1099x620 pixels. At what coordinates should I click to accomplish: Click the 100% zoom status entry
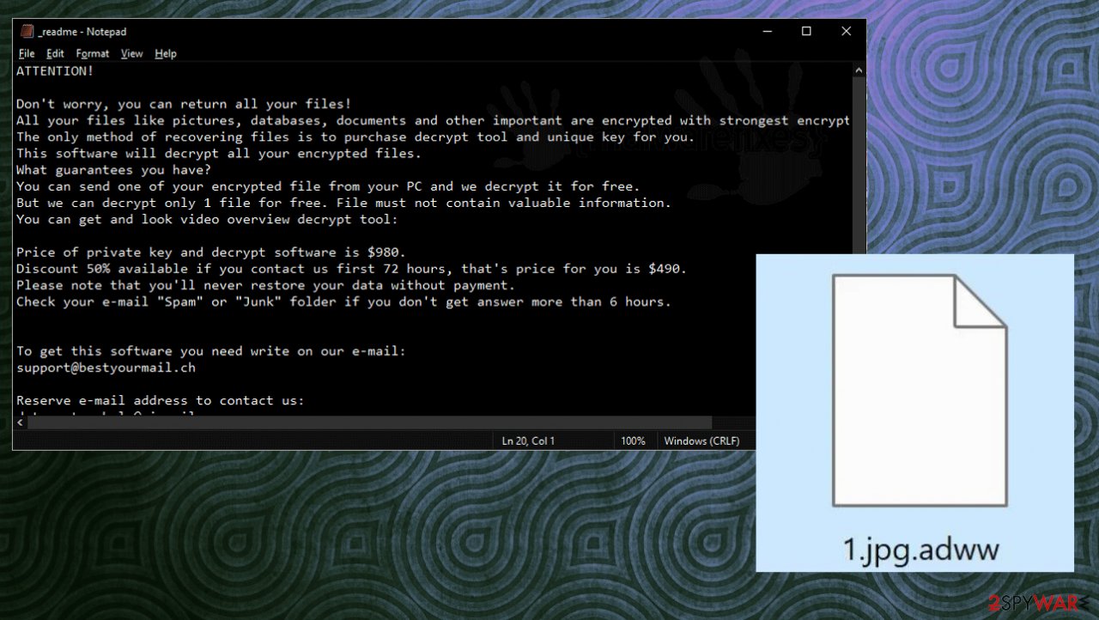click(633, 441)
